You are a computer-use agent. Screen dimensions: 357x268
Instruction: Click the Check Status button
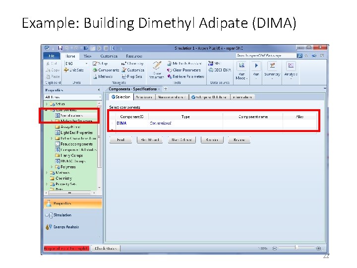(106, 248)
